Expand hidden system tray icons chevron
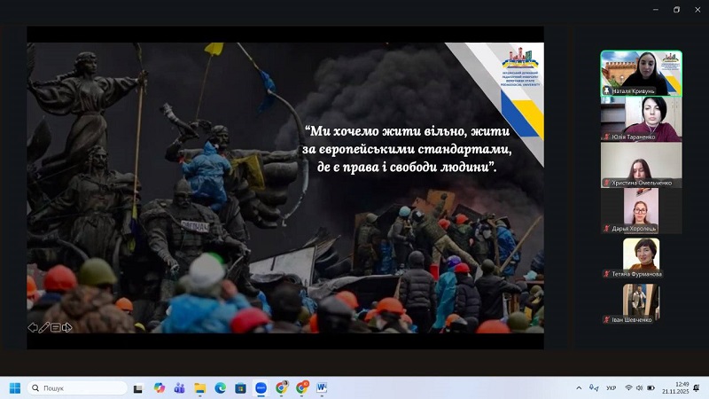This screenshot has height=399, width=709. coord(579,387)
